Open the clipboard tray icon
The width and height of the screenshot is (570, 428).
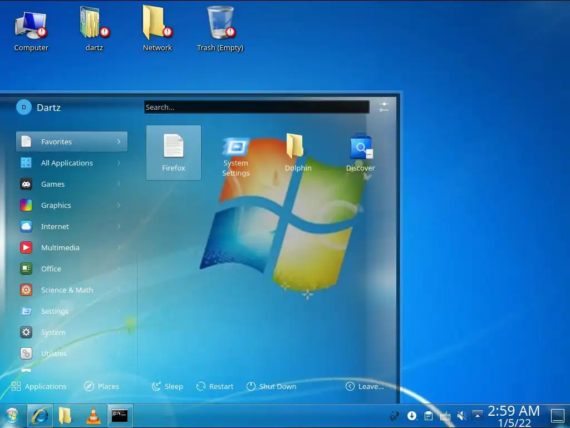[x=429, y=415]
